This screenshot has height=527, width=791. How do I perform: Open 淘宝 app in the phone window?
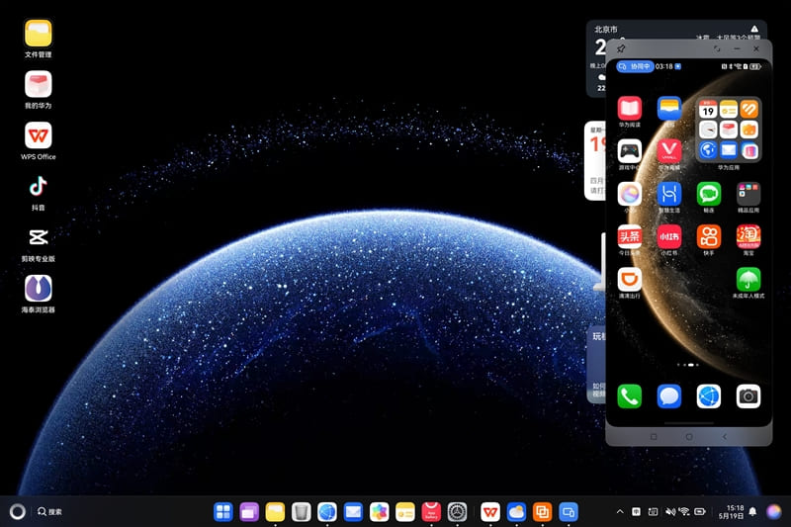[748, 236]
